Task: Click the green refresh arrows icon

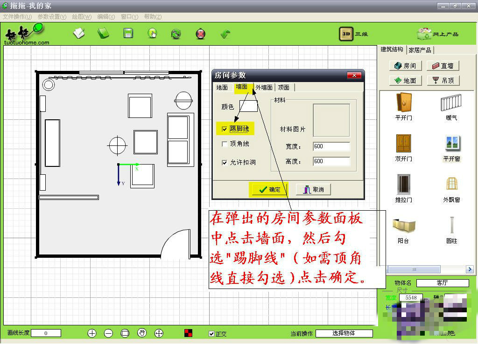Action: [176, 34]
